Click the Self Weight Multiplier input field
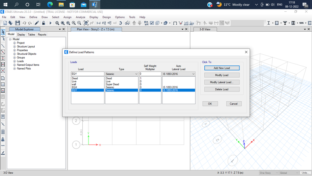 [x=150, y=74]
